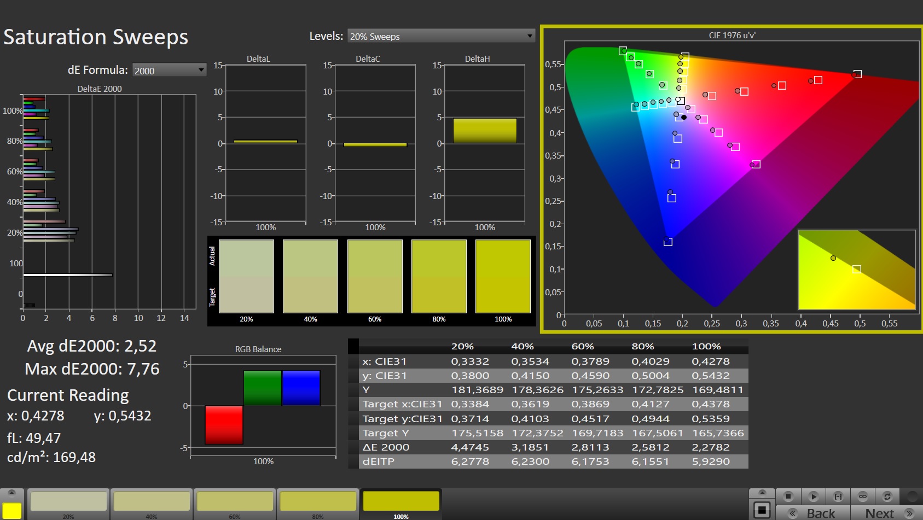Viewport: 923px width, 520px height.
Task: Go Back to the previous page
Action: click(813, 513)
